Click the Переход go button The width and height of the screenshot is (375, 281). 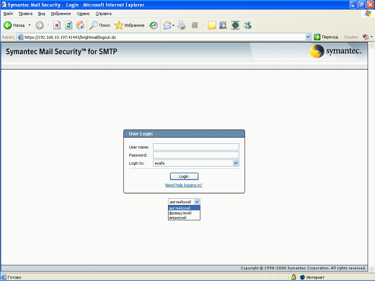point(326,37)
